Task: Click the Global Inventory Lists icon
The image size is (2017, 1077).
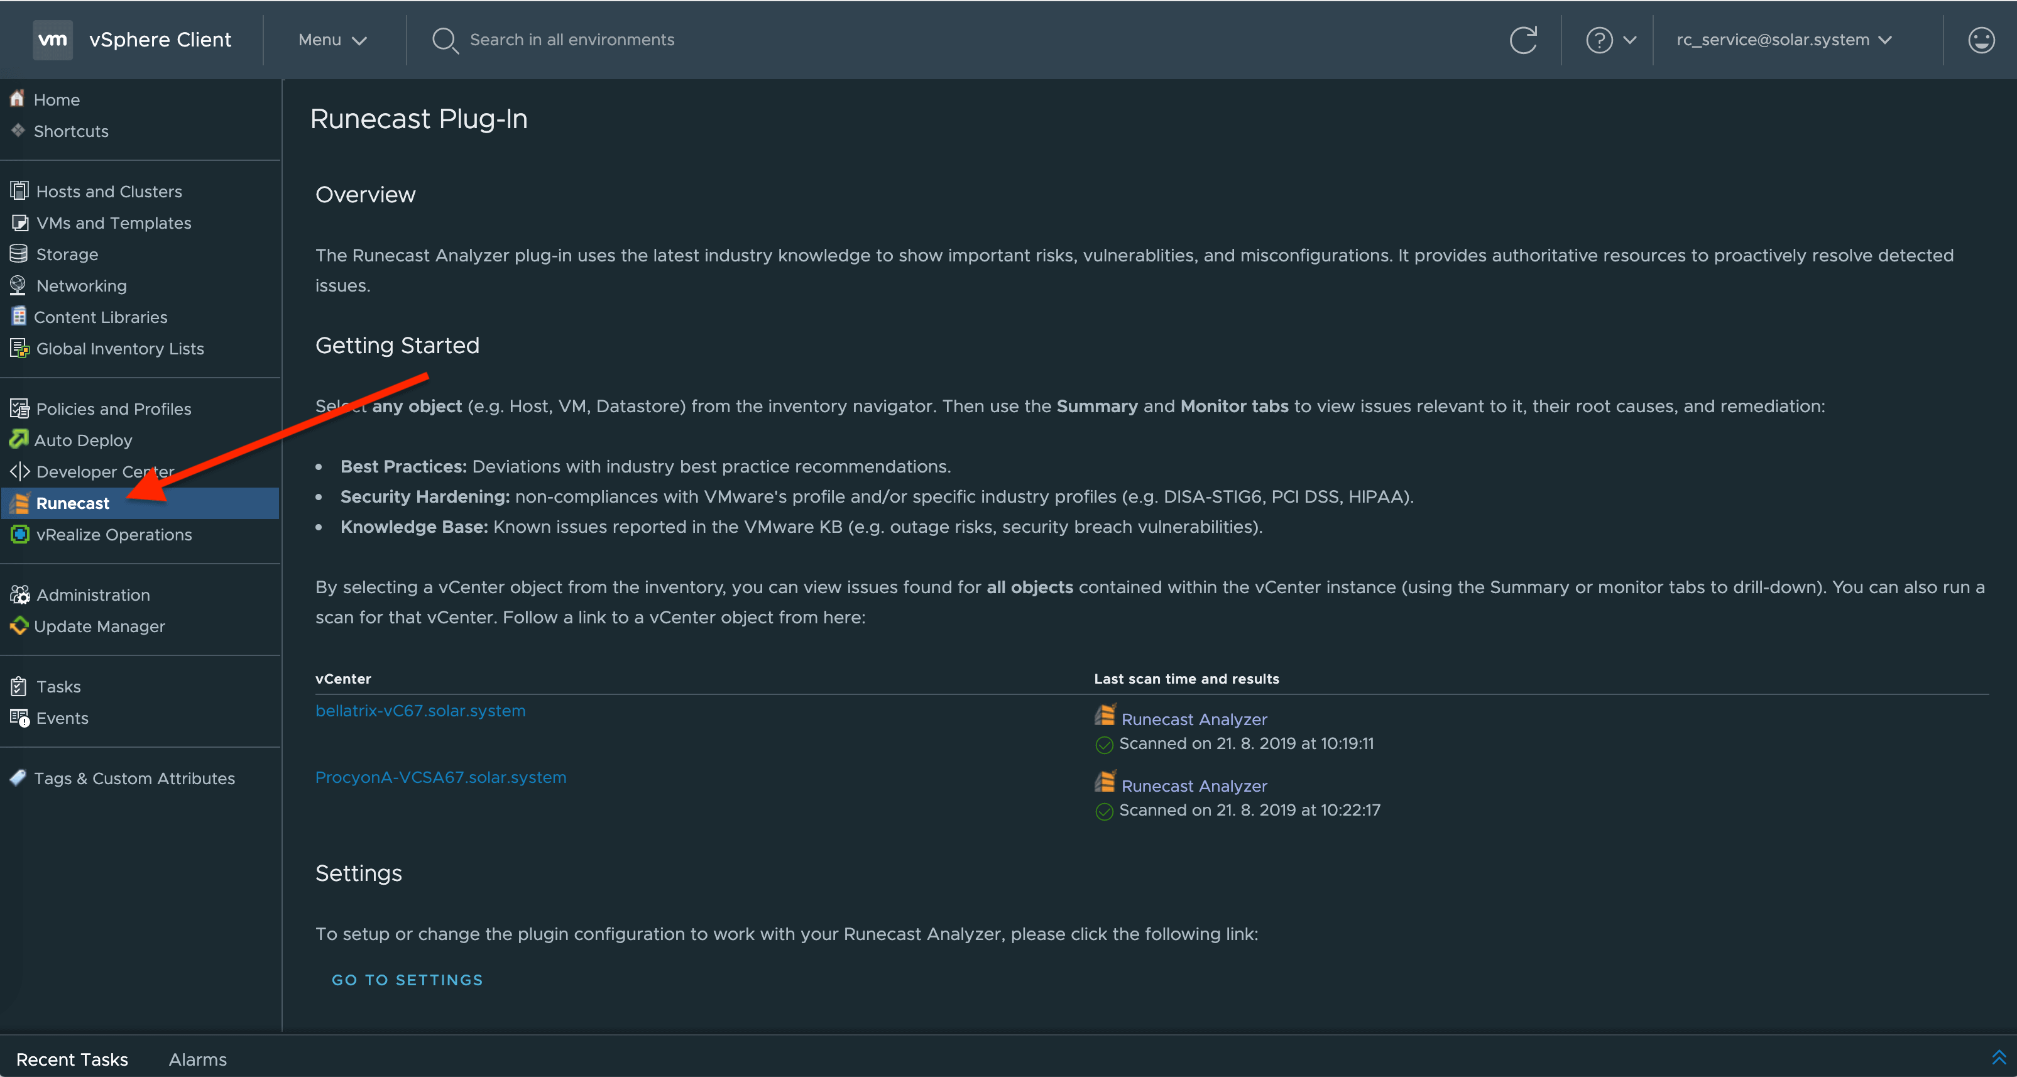Action: (19, 347)
